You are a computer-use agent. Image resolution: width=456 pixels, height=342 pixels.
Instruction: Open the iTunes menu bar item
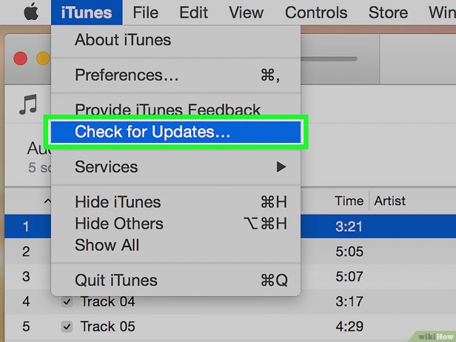(87, 12)
